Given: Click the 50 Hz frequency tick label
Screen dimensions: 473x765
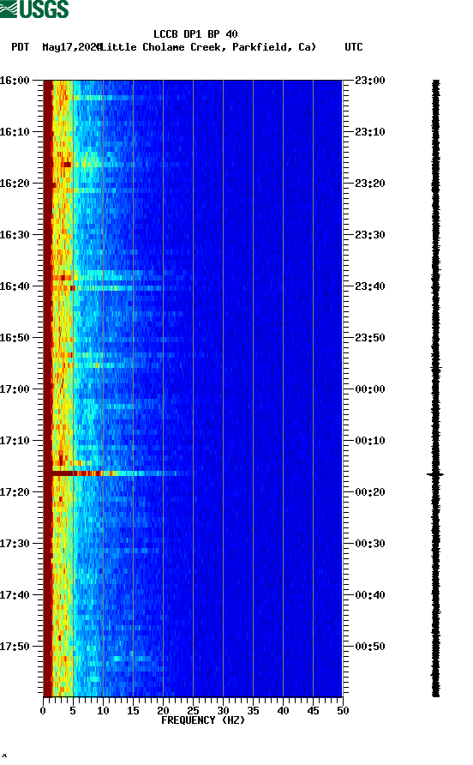Looking at the screenshot, I should [x=343, y=711].
